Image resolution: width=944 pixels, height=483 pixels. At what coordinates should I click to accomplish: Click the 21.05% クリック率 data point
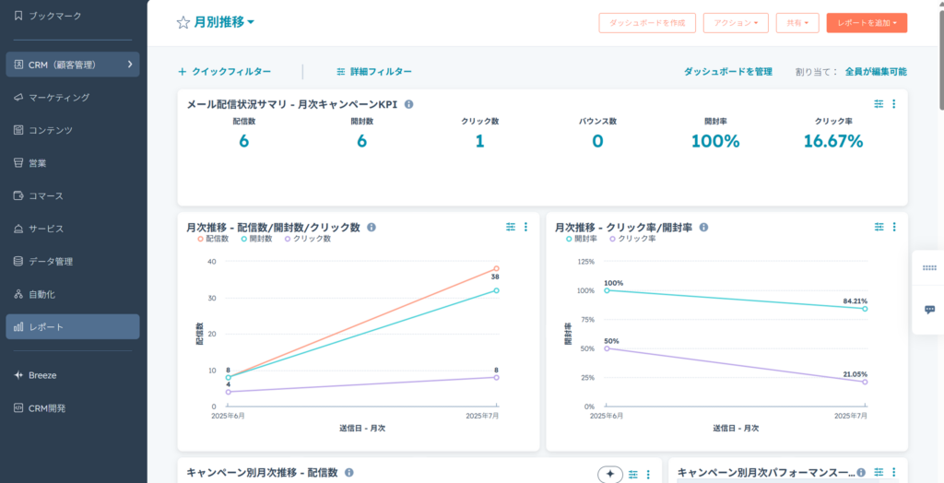pos(865,382)
